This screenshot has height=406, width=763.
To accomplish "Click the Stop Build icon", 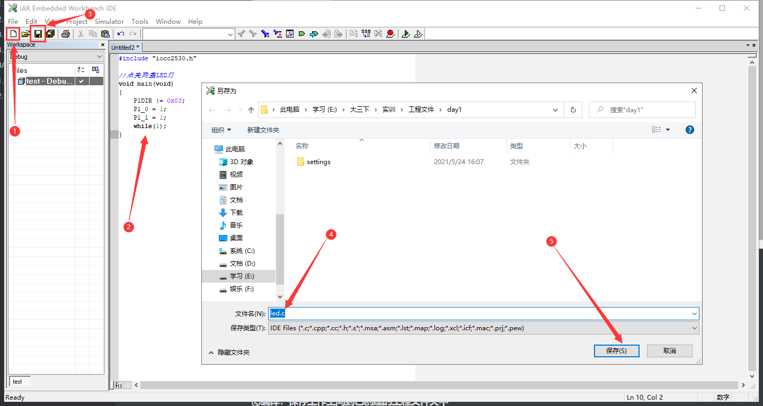I will 378,34.
